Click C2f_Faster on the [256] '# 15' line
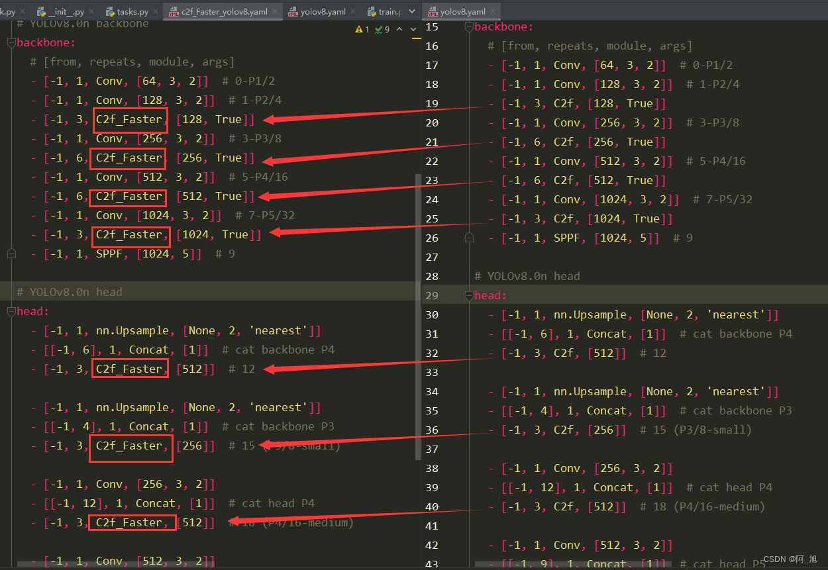The height and width of the screenshot is (570, 828). (129, 446)
